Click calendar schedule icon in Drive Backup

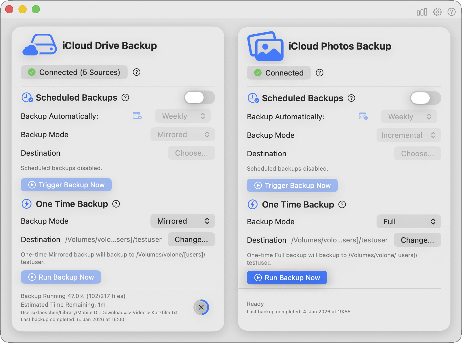point(137,116)
